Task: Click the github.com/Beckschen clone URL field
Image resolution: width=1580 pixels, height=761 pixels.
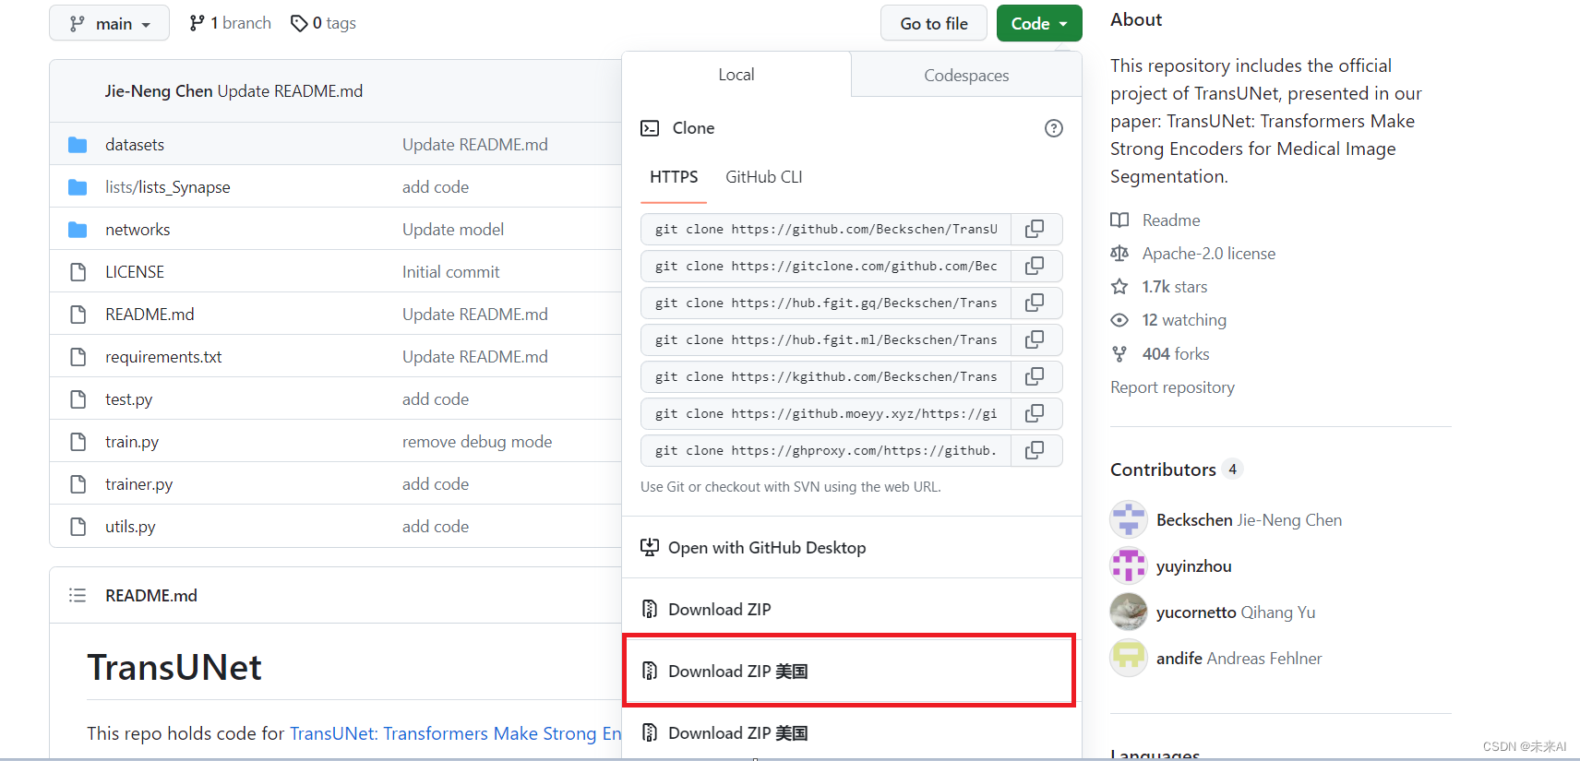Action: coord(826,229)
